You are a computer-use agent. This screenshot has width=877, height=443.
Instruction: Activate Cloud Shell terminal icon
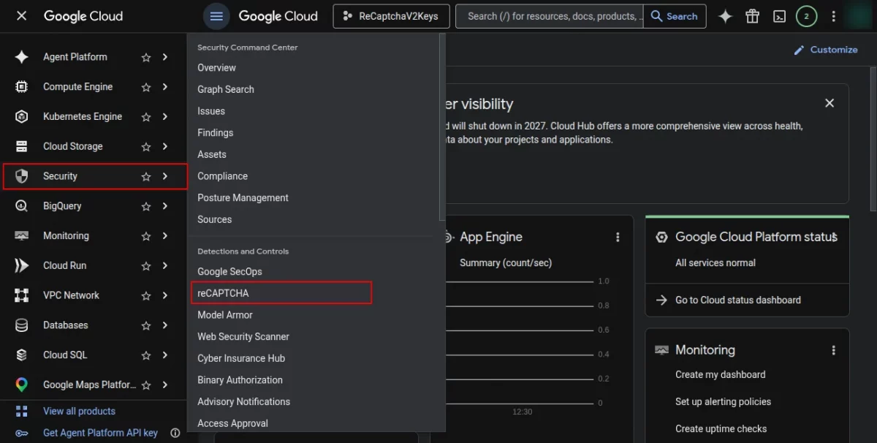779,16
